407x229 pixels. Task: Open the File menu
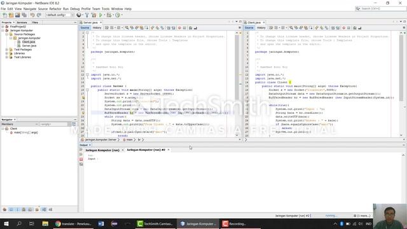pos(3,9)
